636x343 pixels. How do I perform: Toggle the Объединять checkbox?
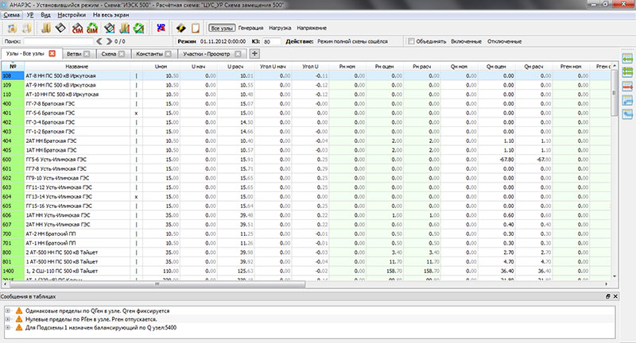click(411, 41)
